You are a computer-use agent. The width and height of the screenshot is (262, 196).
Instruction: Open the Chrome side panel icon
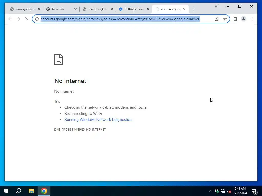pyautogui.click(x=235, y=19)
